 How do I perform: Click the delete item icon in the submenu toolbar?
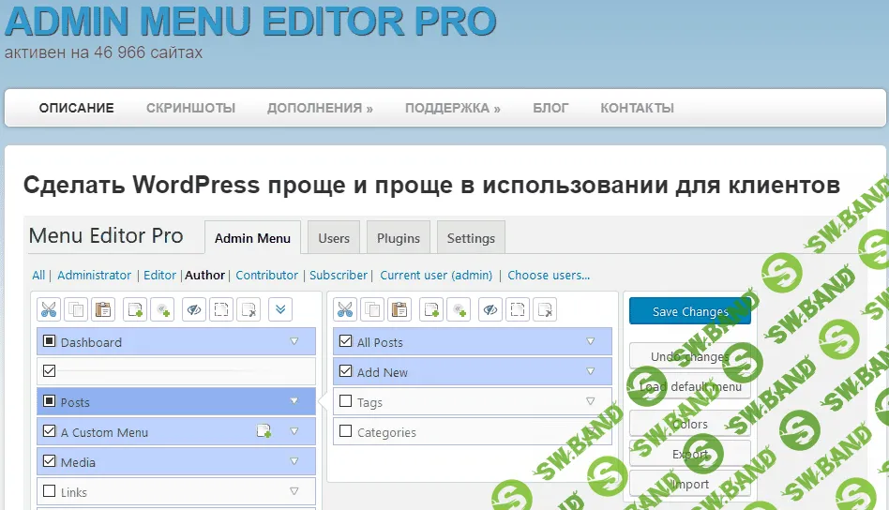[544, 310]
